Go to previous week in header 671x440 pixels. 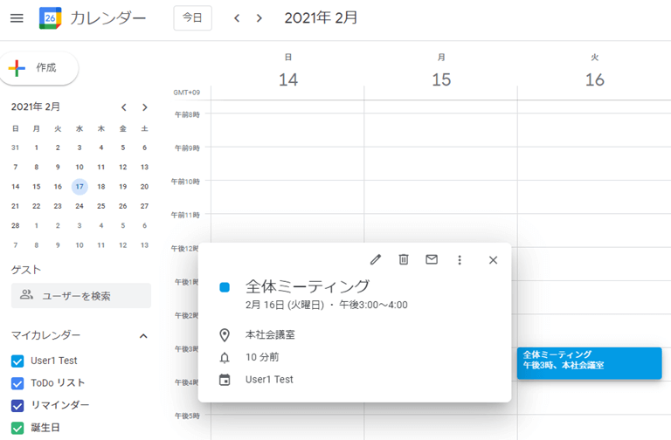click(x=237, y=18)
